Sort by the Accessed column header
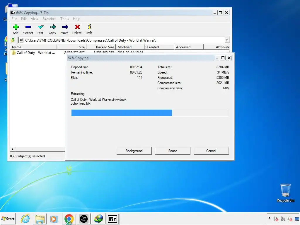This screenshot has height=225, width=300. tap(189, 47)
